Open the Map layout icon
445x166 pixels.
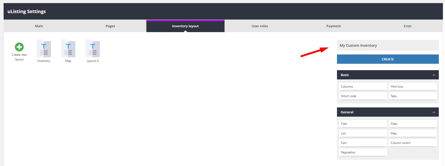[x=68, y=49]
